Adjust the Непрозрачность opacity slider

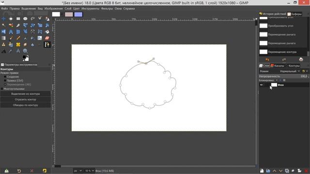(284, 76)
